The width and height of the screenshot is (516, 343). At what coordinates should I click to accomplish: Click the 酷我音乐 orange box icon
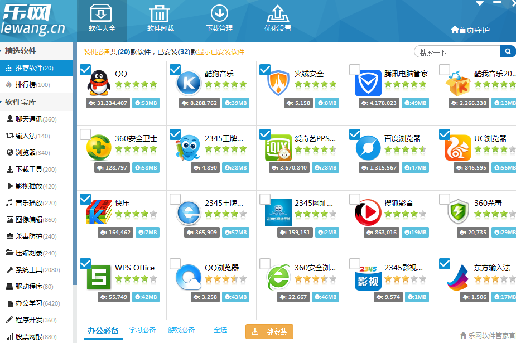point(458,83)
